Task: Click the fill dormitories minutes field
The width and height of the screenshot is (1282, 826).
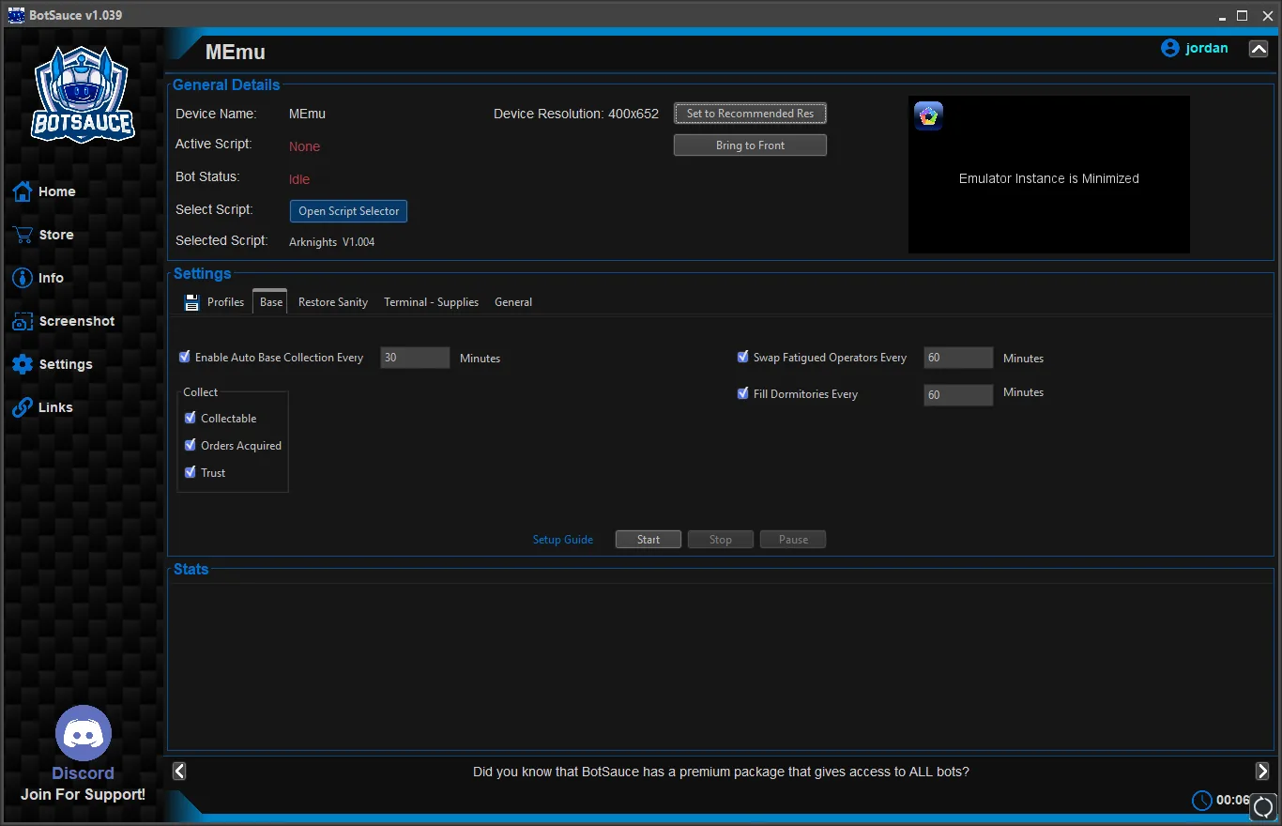Action: click(958, 395)
